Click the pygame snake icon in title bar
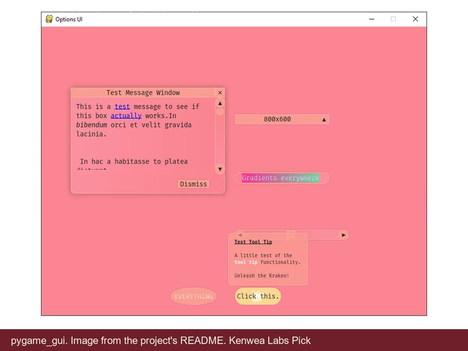Image resolution: width=468 pixels, height=351 pixels. [49, 19]
